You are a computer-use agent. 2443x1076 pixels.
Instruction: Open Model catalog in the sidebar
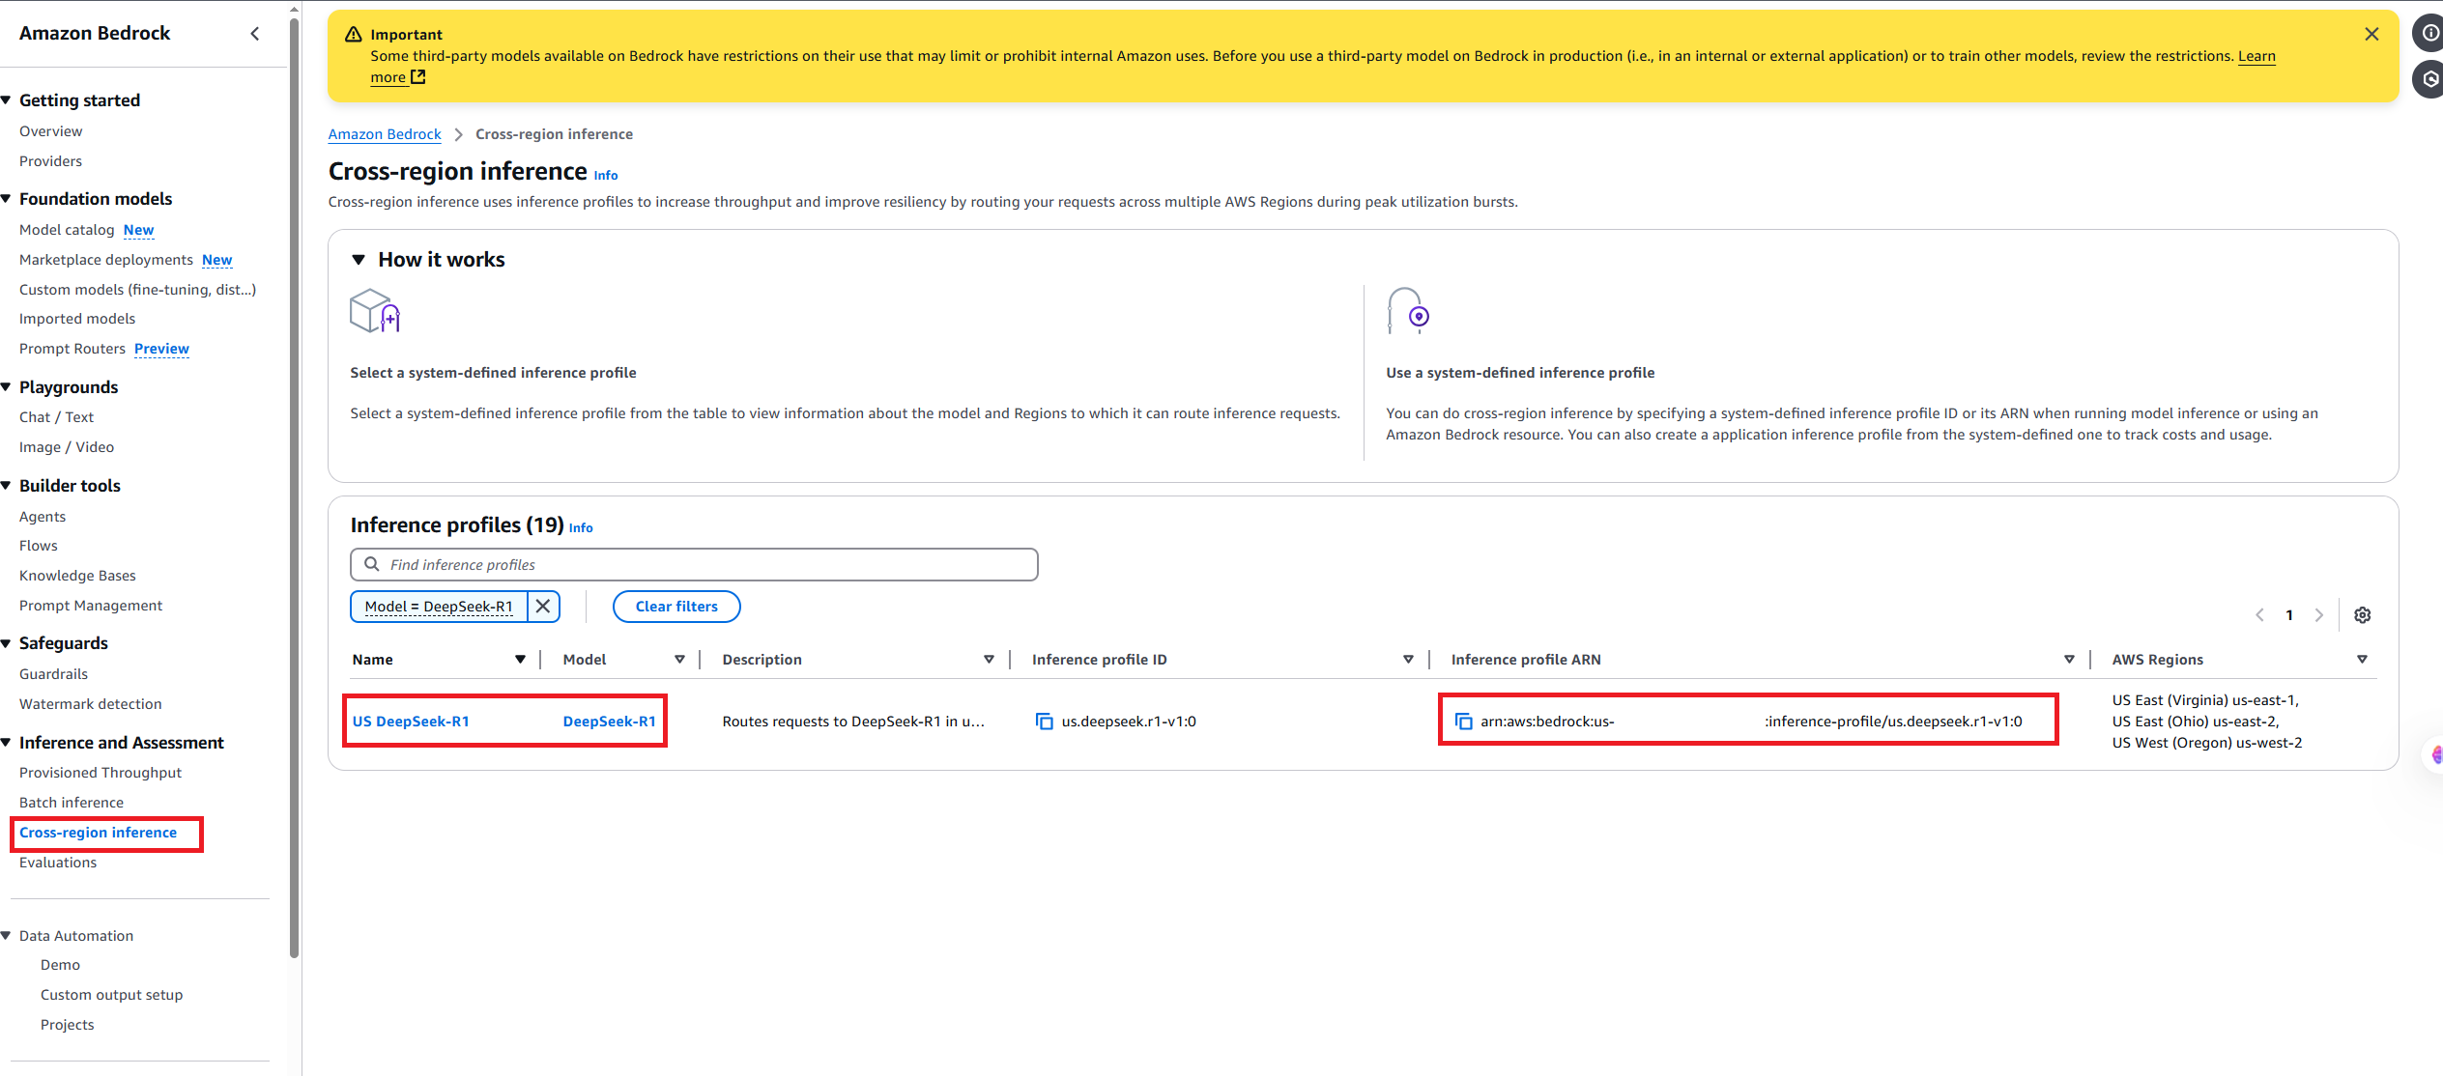point(67,230)
